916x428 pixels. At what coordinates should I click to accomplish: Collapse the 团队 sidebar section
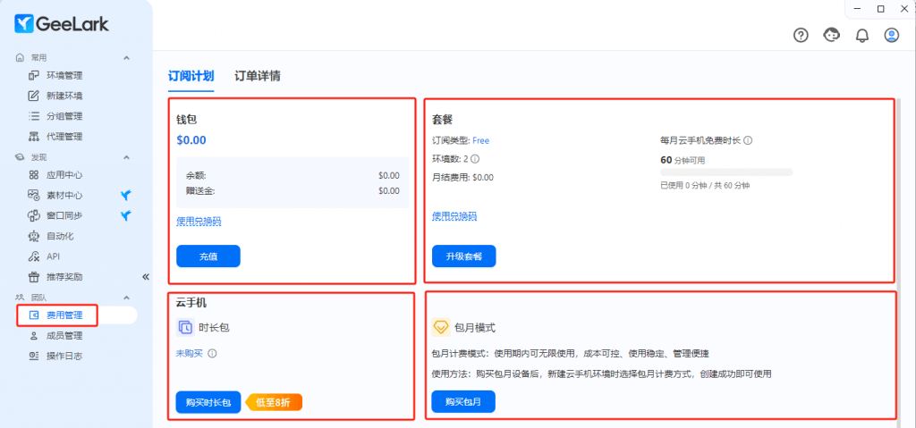tap(126, 297)
